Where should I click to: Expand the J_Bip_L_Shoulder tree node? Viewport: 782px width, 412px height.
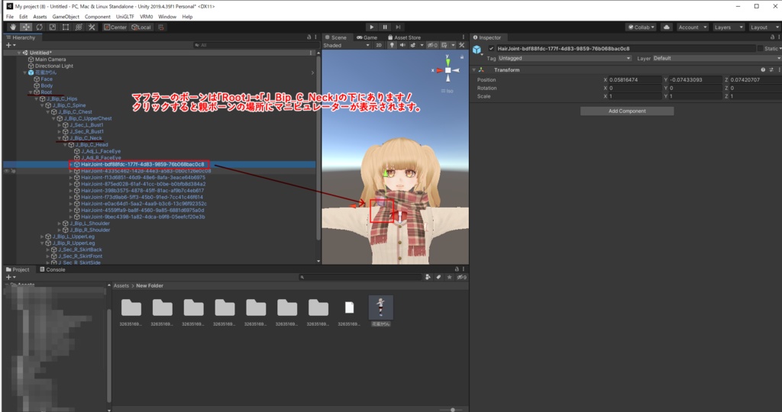[60, 224]
